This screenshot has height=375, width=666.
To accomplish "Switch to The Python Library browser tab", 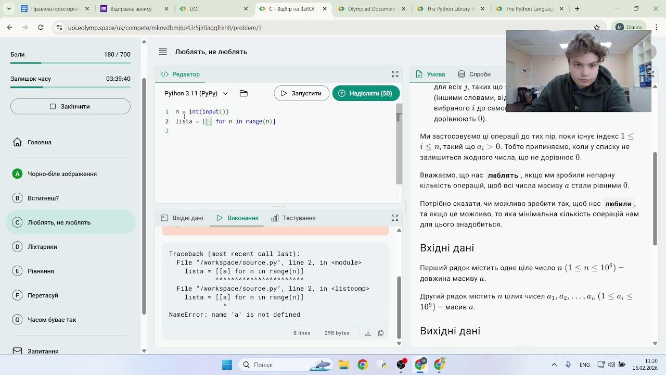I will (451, 9).
